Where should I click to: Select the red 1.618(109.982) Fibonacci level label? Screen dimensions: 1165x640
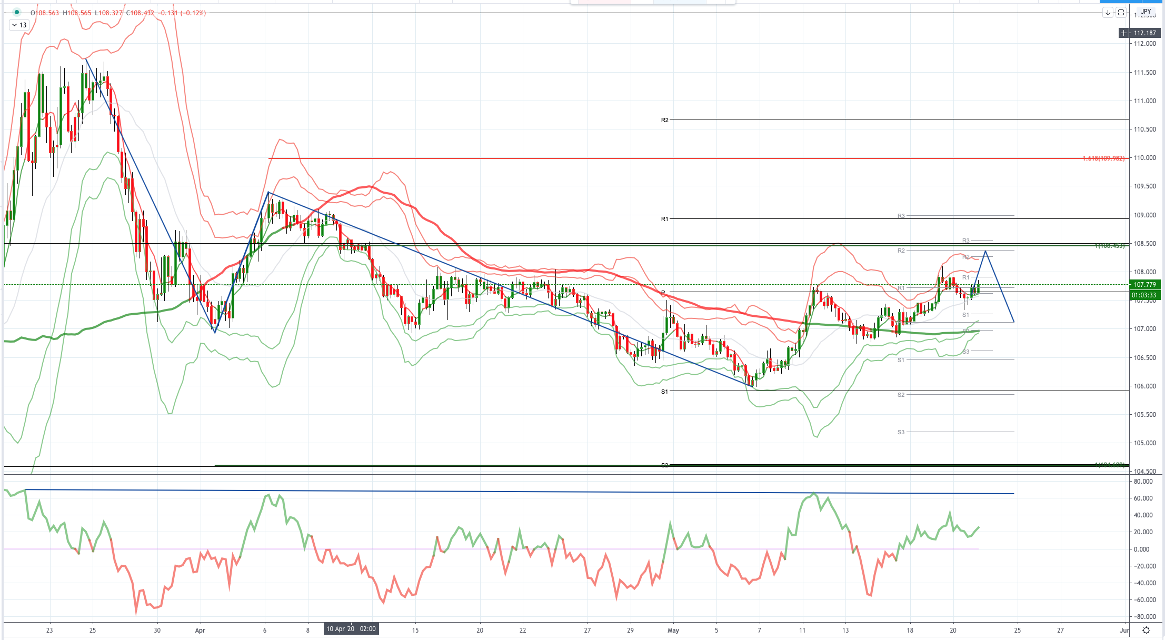point(1103,158)
